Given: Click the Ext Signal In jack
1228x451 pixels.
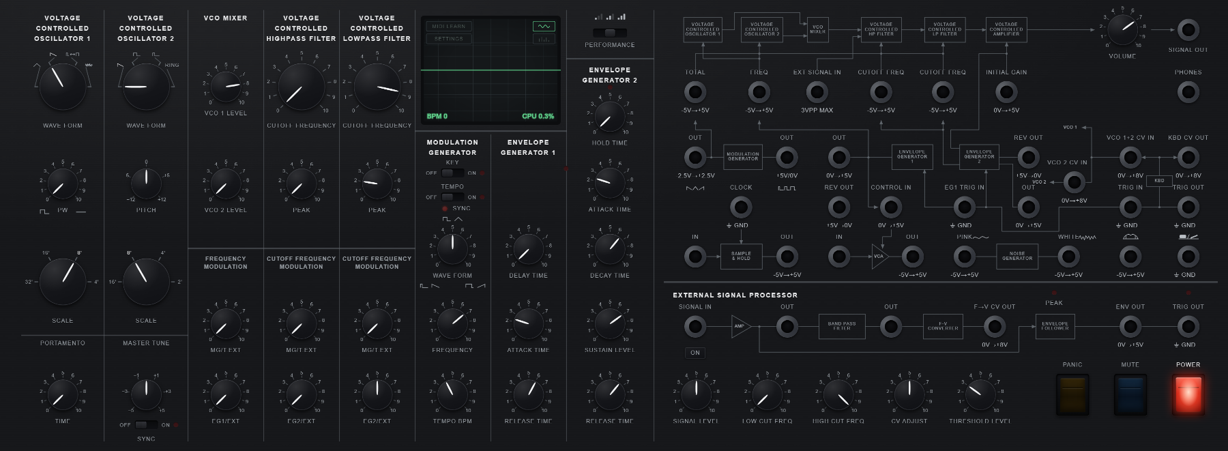Looking at the screenshot, I should tap(817, 91).
